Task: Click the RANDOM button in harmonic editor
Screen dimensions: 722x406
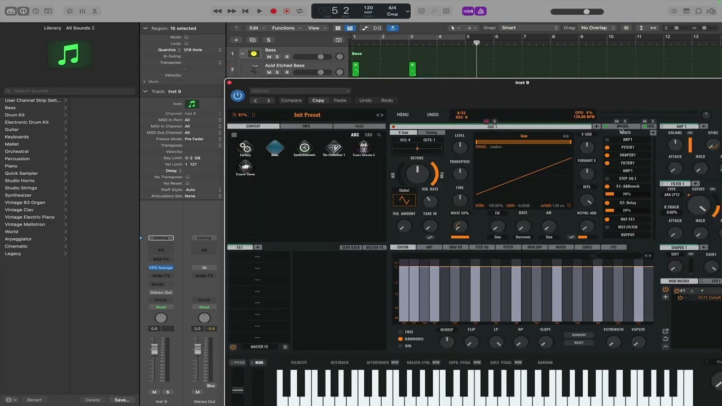Action: pyautogui.click(x=579, y=335)
